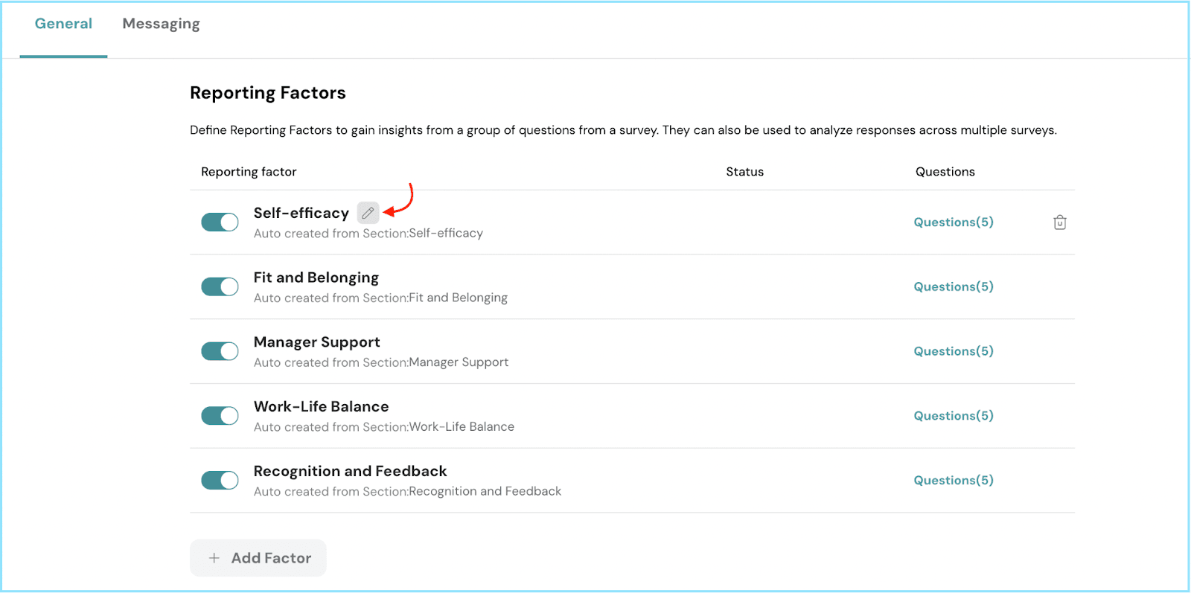1191x593 pixels.
Task: Click the pencil edit icon beside Self-efficacy
Action: pyautogui.click(x=368, y=213)
